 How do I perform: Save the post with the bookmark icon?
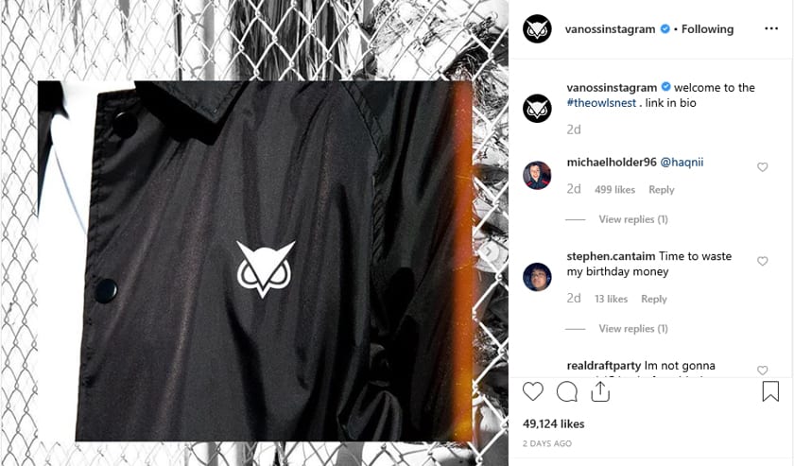(770, 391)
